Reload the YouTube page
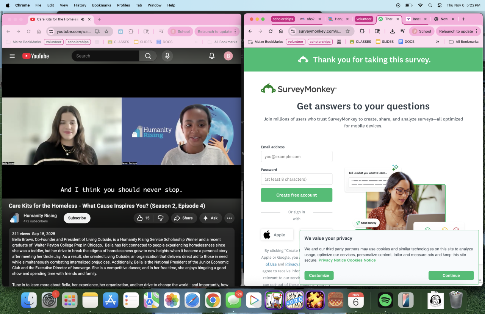Image resolution: width=485 pixels, height=314 pixels. point(28,31)
